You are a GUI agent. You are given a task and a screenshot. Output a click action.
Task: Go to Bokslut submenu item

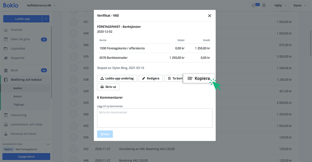[x=18, y=96]
